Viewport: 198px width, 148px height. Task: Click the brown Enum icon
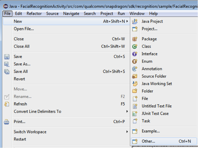point(135,61)
